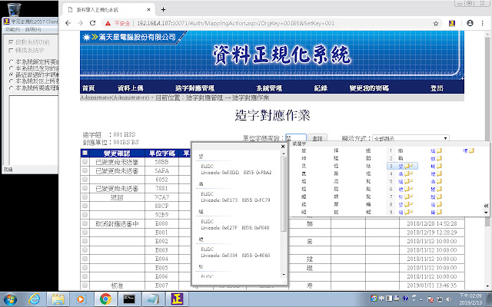Expand the candidate panel double-chevron
The image size is (492, 307).
pyautogui.click(x=486, y=206)
